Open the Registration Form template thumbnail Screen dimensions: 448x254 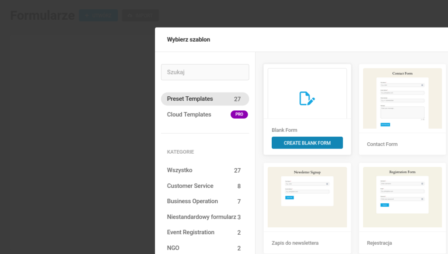[402, 197]
